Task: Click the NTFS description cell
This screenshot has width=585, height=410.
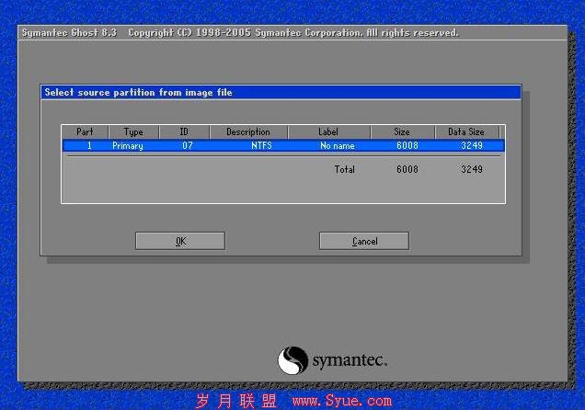Action: click(261, 145)
